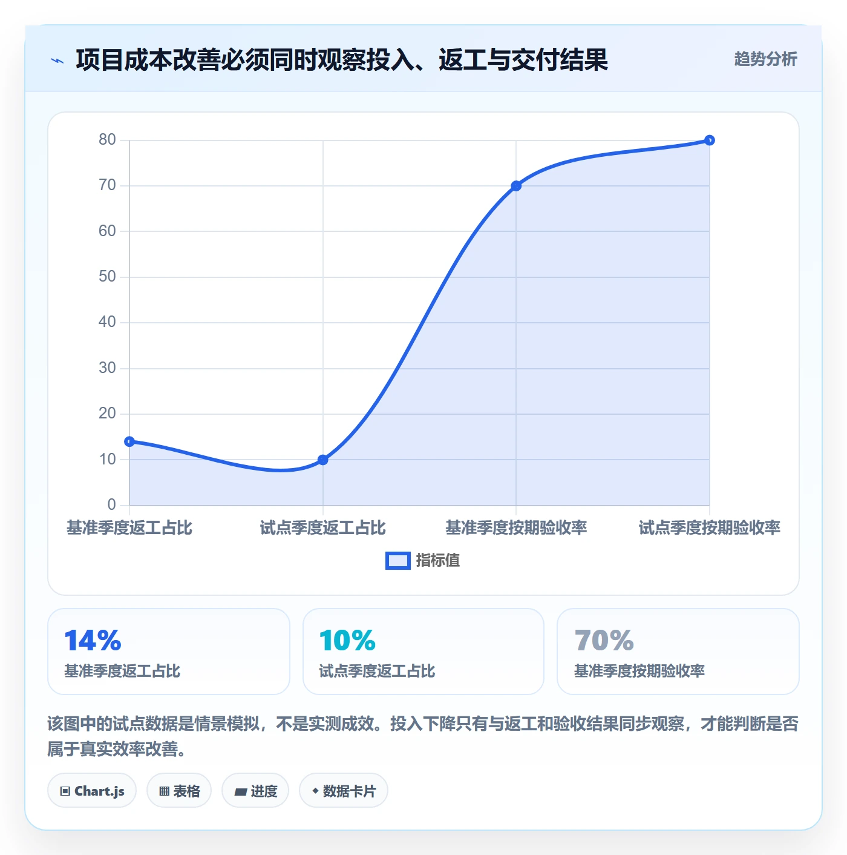Select the 表格 tag chip
This screenshot has height=855, width=847.
[x=179, y=791]
